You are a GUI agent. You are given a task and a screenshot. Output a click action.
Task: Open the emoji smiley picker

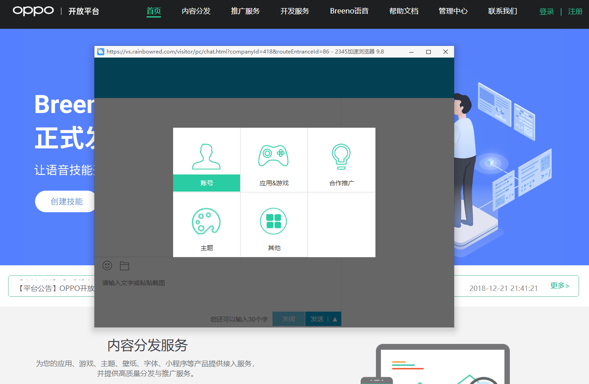coord(107,265)
